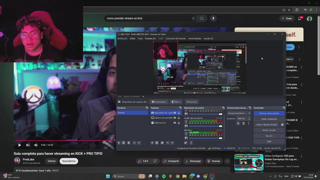
Task: Open scene filters icon in Escenas panel
Action: [129, 143]
